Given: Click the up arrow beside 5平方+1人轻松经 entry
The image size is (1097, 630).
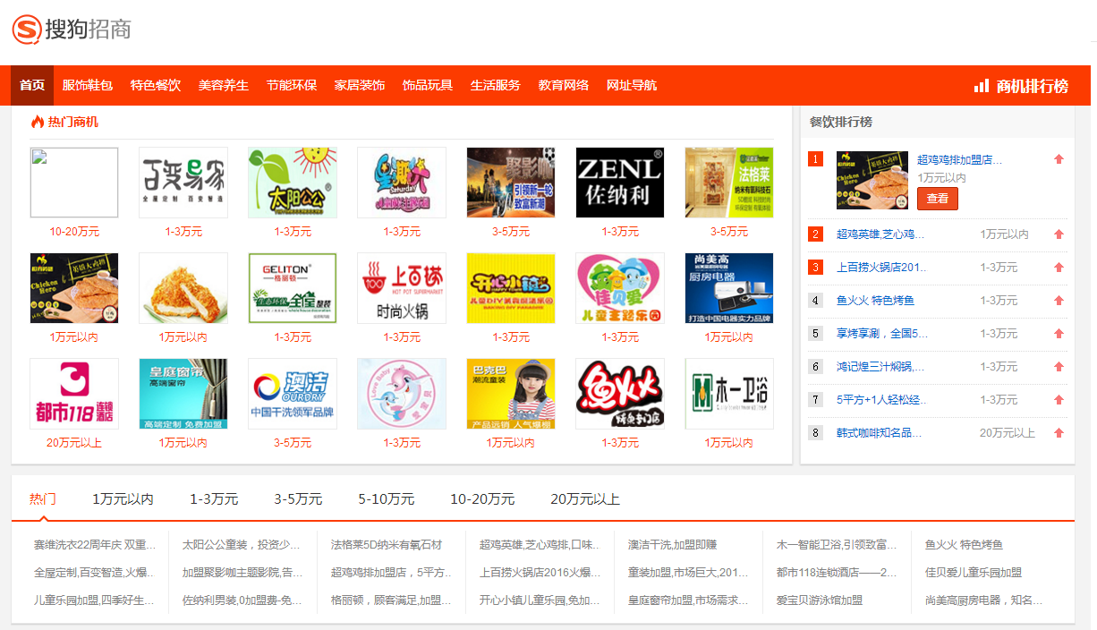Looking at the screenshot, I should click(x=1059, y=400).
